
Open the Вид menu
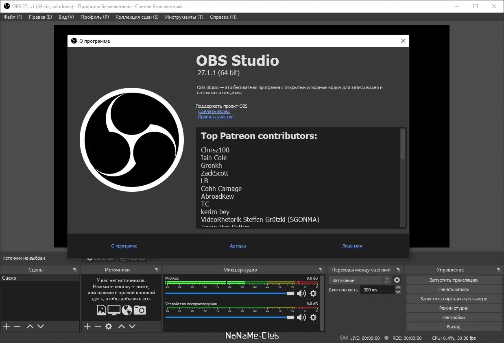tap(66, 17)
